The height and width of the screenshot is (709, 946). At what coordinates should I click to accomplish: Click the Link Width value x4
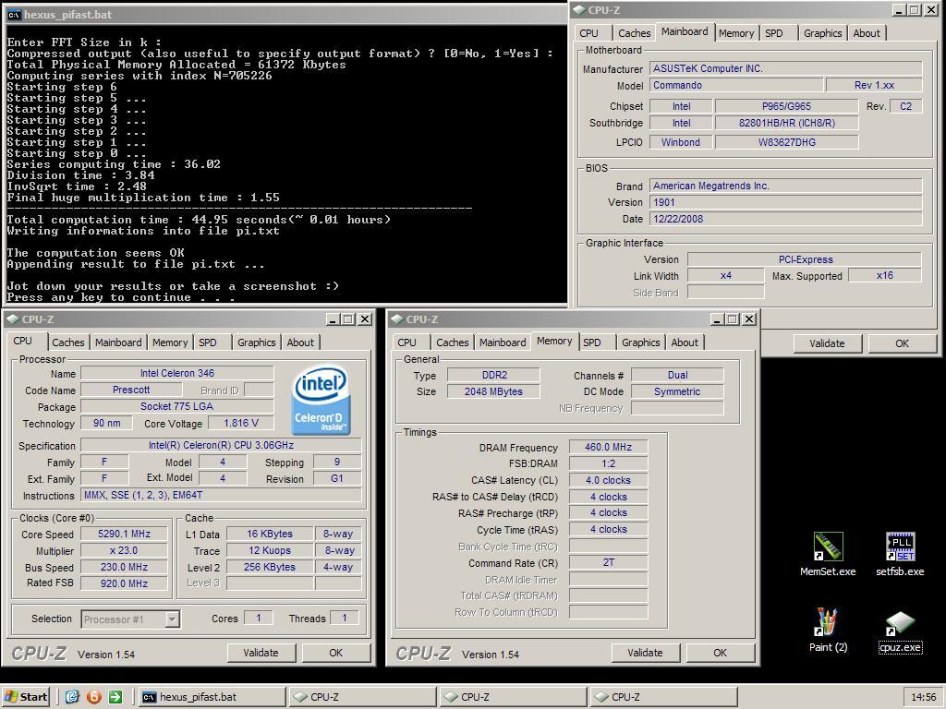pyautogui.click(x=726, y=275)
